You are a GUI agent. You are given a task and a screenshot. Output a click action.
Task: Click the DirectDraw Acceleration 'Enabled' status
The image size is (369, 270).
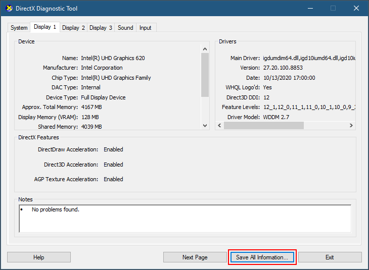[x=113, y=149]
